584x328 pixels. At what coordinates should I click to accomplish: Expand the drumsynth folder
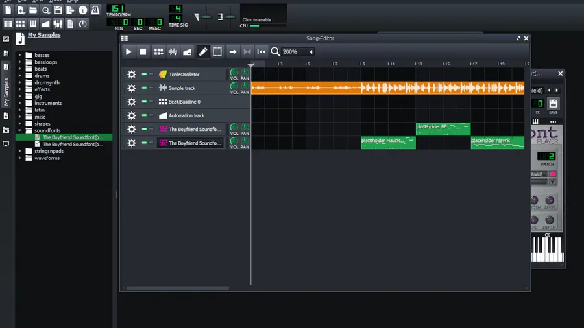pyautogui.click(x=19, y=82)
